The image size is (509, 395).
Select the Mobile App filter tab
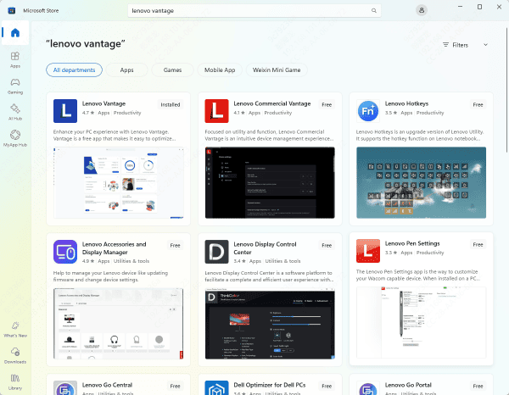point(220,70)
